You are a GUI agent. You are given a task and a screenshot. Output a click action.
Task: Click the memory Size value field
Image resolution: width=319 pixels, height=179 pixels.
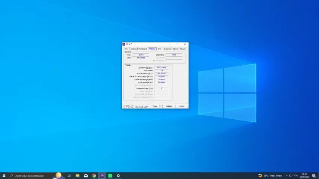pyautogui.click(x=141, y=58)
